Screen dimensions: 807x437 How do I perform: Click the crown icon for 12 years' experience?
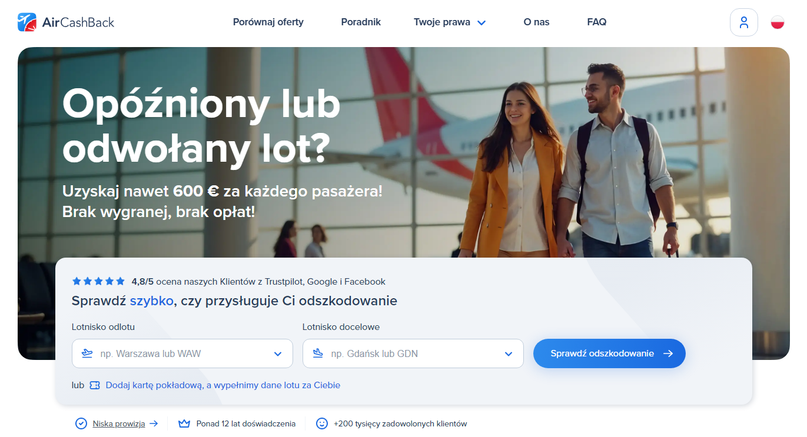click(x=184, y=423)
